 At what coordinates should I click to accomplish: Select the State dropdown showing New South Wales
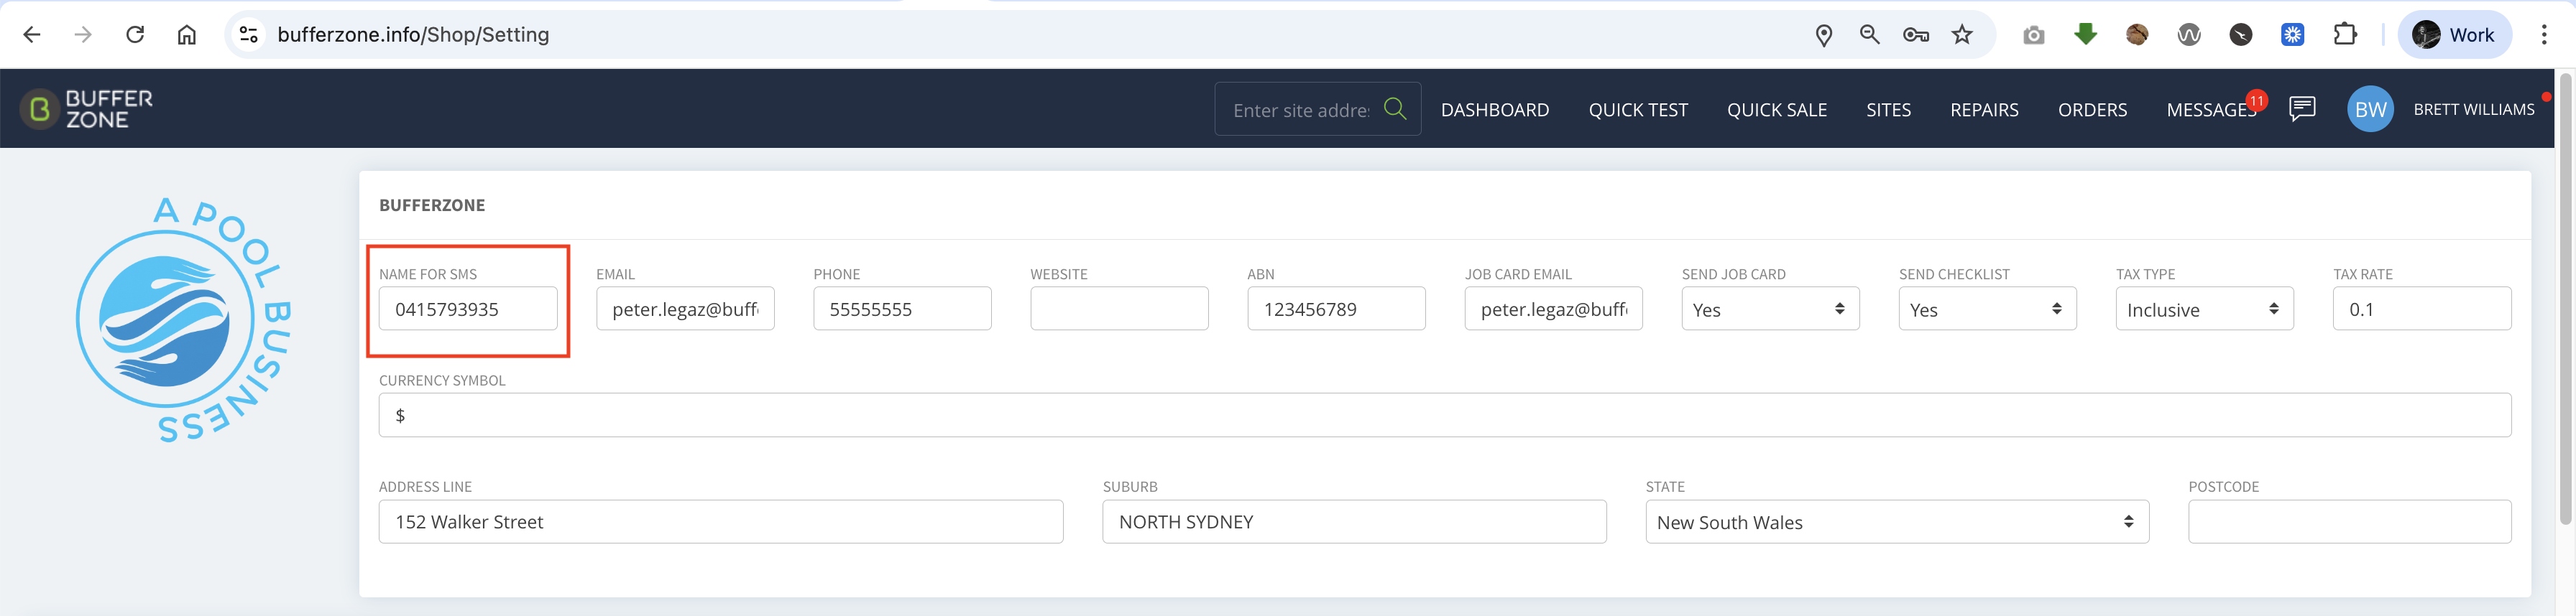pos(1897,522)
